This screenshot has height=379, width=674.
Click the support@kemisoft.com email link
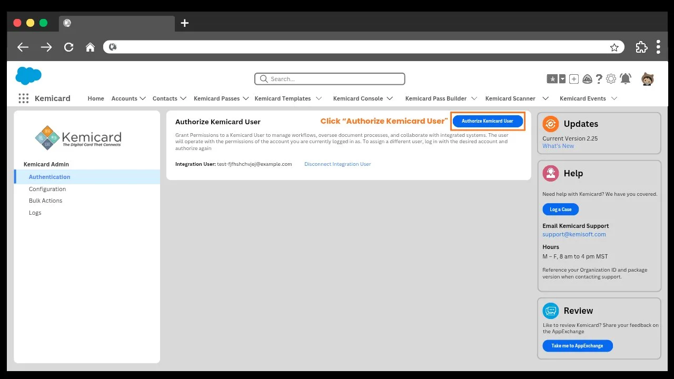click(574, 234)
